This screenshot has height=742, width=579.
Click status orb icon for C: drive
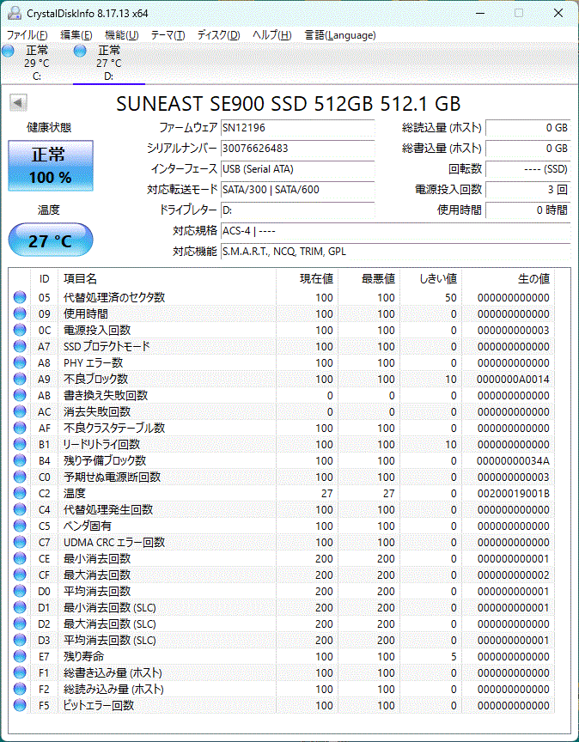click(8, 52)
